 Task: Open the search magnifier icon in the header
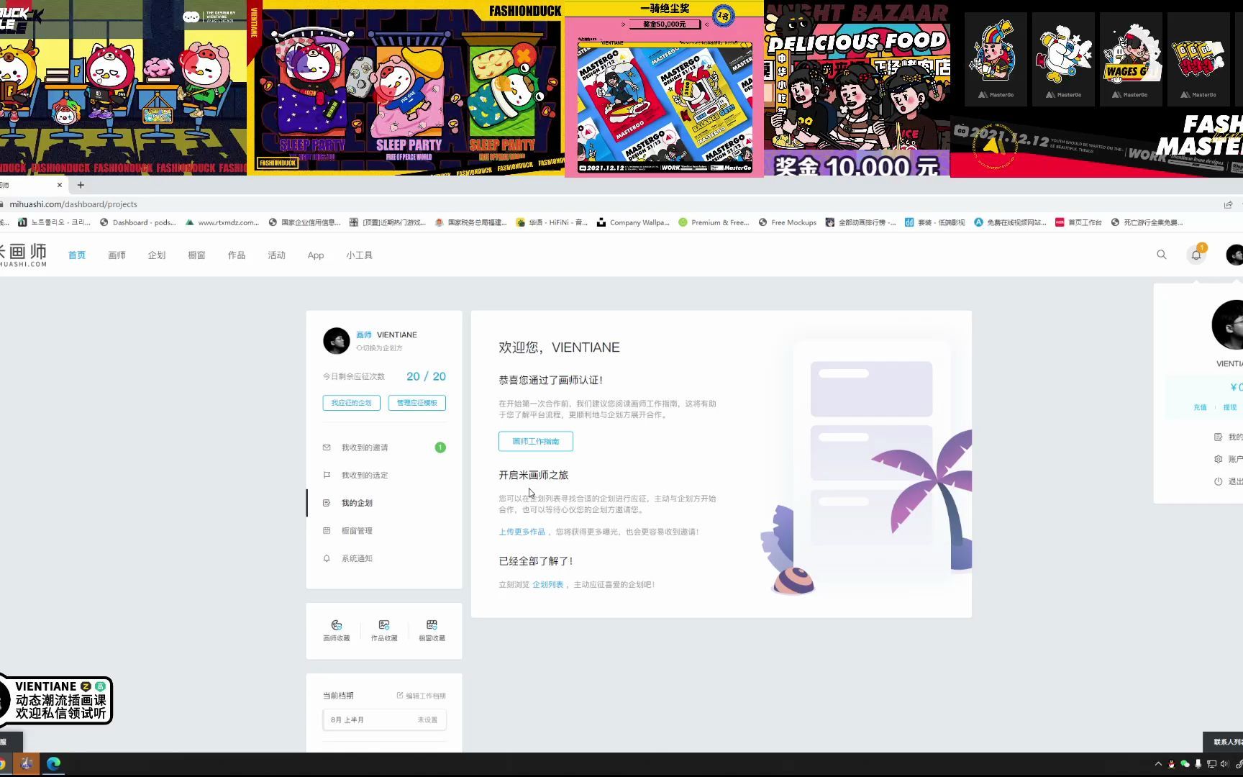click(1161, 255)
